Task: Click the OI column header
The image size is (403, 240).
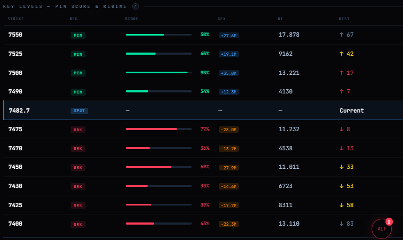Action: point(280,19)
